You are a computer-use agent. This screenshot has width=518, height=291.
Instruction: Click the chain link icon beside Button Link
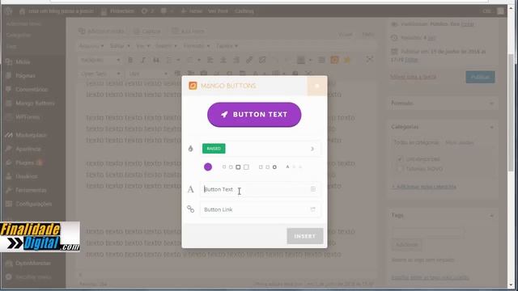(191, 209)
